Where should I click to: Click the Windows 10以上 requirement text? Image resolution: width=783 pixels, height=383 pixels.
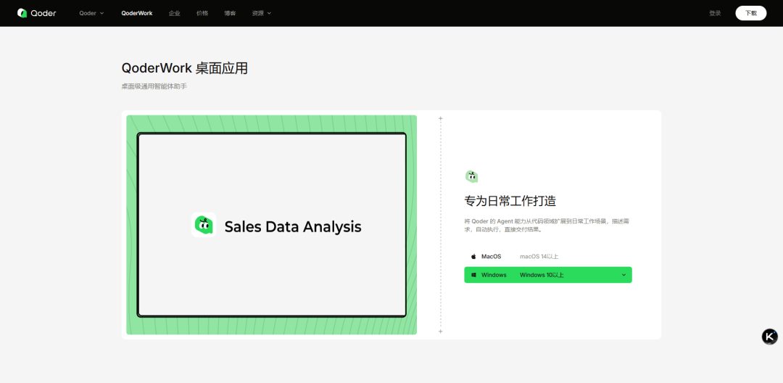tap(542, 275)
